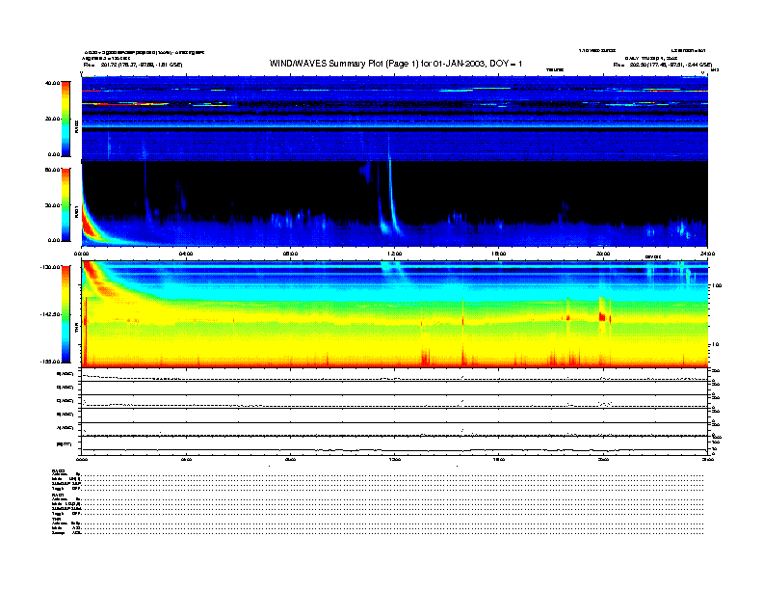Select the -142.50 label on TNR color scale

pos(50,314)
